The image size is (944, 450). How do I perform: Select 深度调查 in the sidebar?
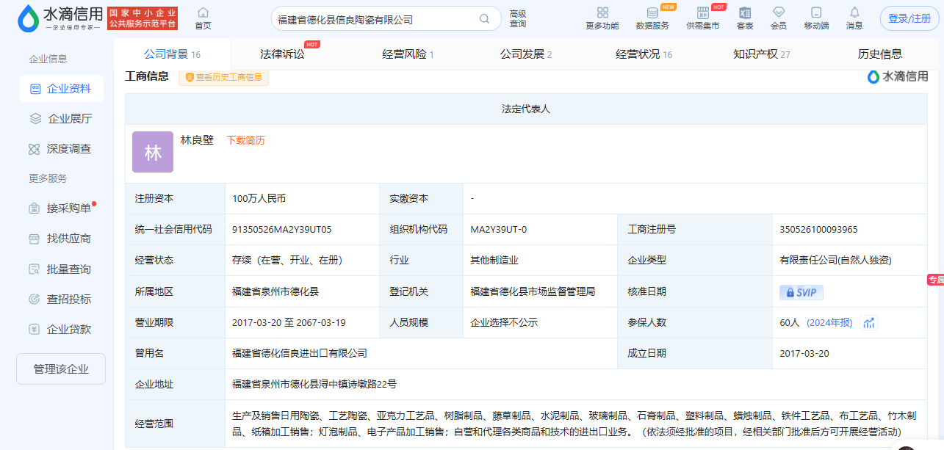point(62,149)
